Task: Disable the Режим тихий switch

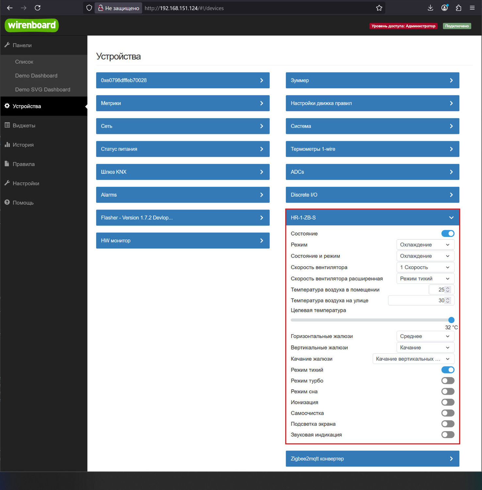Action: click(x=448, y=370)
